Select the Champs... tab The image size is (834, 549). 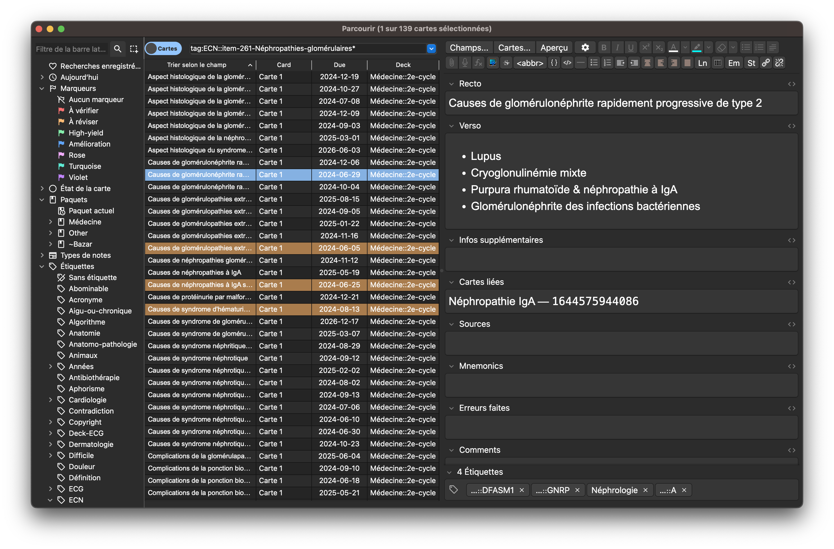coord(468,47)
